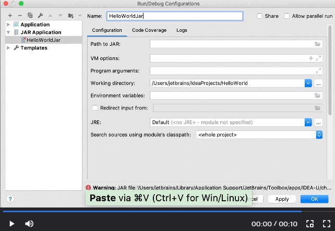The image size is (335, 231).
Task: Expand the VM options field editor
Action: coord(318,58)
